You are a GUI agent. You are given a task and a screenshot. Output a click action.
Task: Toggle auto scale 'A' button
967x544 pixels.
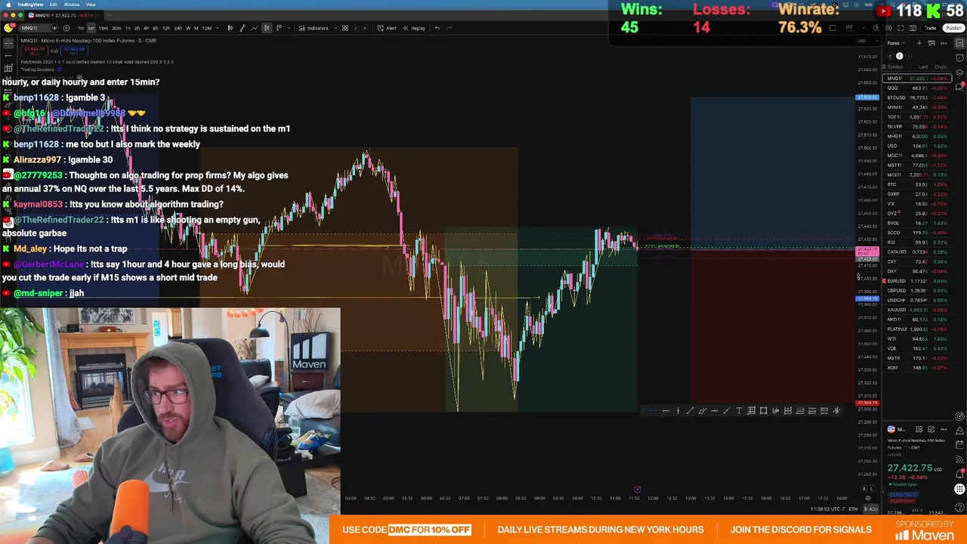(864, 489)
